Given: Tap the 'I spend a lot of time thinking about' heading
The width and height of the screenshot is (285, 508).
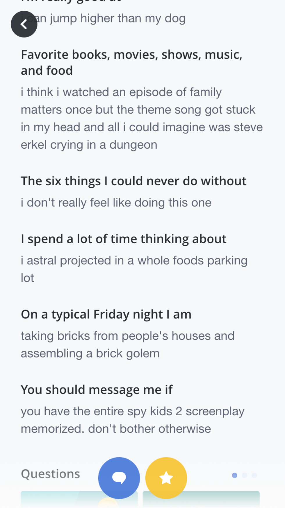Looking at the screenshot, I should click(x=124, y=239).
